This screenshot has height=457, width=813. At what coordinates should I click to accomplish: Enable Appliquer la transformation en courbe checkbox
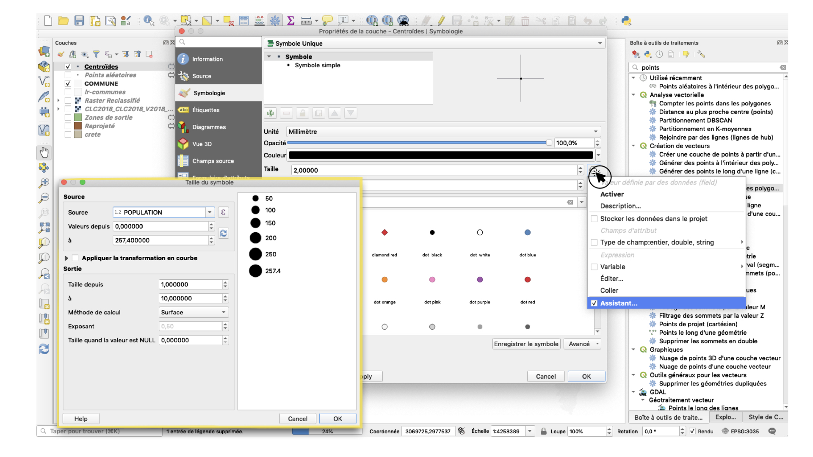point(75,258)
